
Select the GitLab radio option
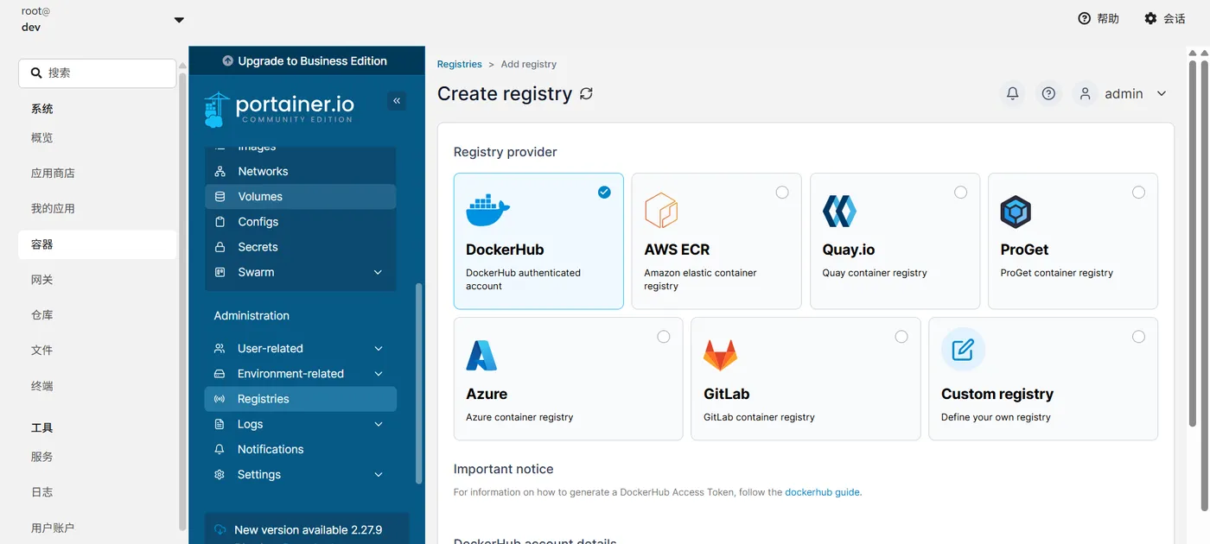[x=901, y=337]
